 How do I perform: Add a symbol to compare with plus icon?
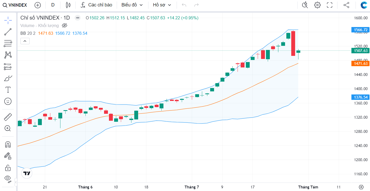[x=38, y=5]
